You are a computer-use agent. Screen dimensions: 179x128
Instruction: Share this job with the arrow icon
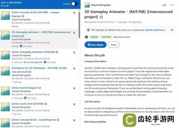(164, 5)
